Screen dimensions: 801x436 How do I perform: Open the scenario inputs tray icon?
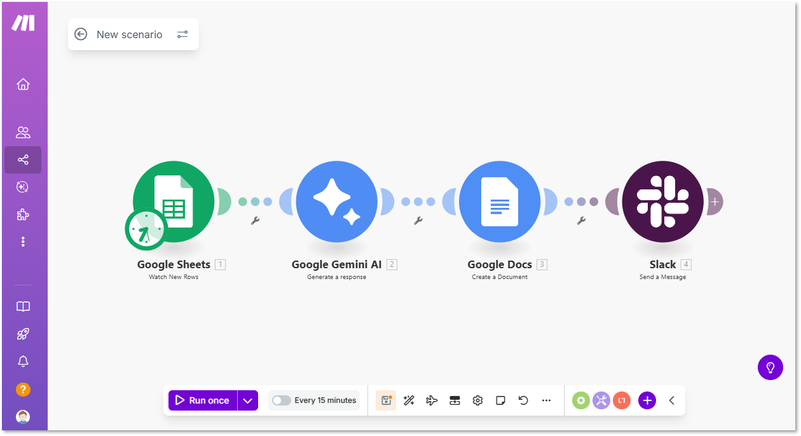coord(455,400)
